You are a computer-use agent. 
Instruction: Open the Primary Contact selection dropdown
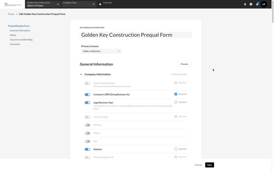(x=101, y=51)
